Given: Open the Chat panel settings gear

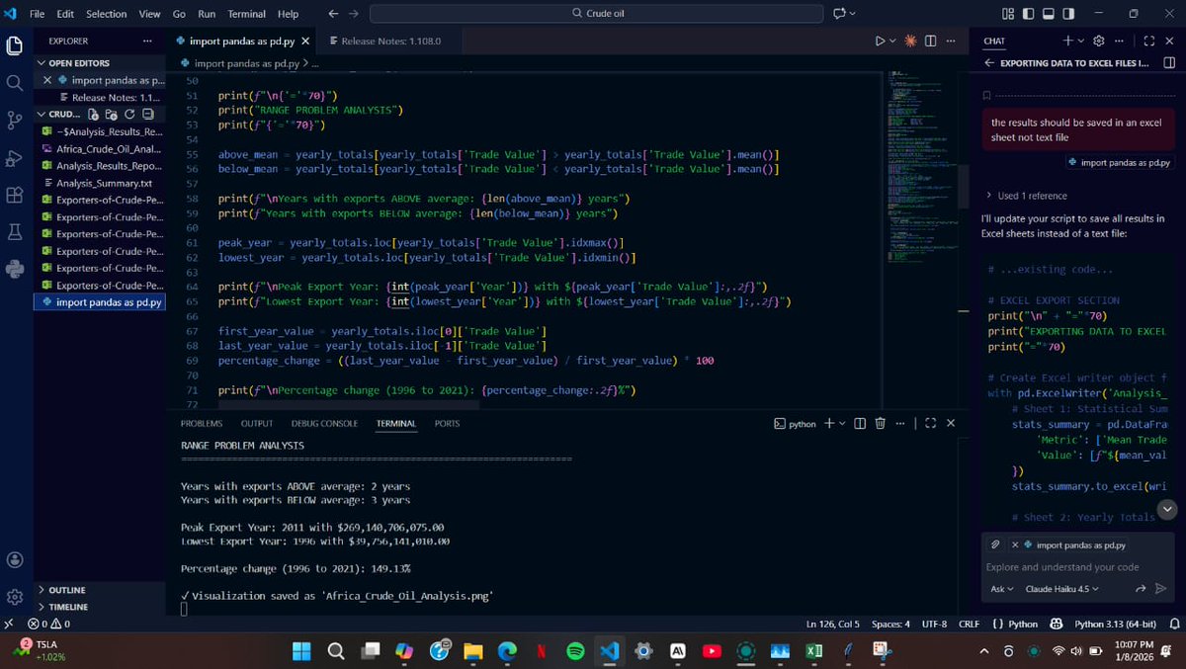Looking at the screenshot, I should coord(1098,41).
